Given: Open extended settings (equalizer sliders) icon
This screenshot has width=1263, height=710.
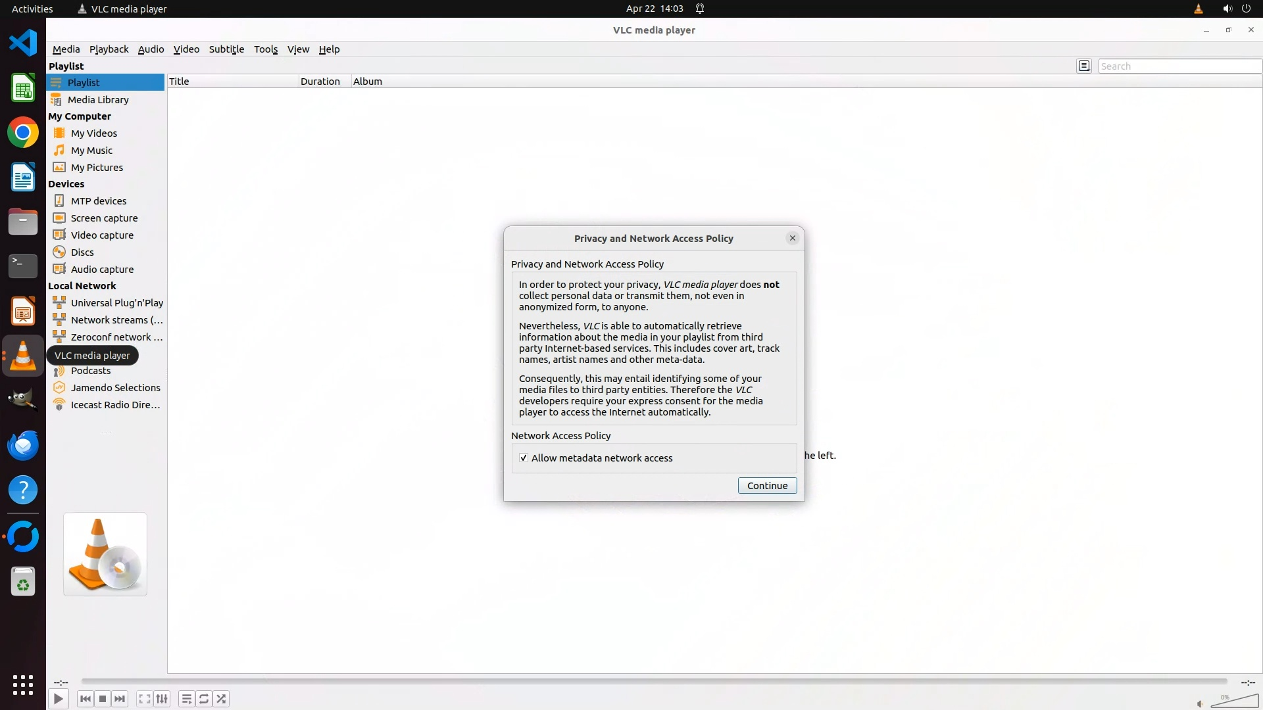Looking at the screenshot, I should coord(162,699).
